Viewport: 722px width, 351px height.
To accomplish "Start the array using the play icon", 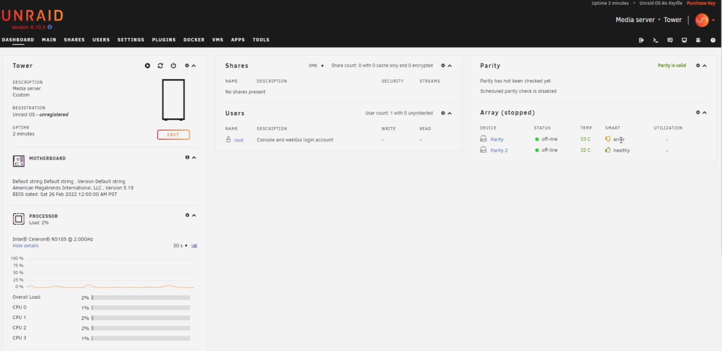I will coord(147,66).
